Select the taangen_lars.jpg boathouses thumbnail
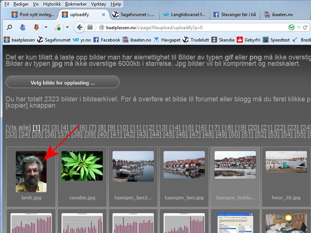The width and height of the screenshot is (311, 233). coord(184,165)
